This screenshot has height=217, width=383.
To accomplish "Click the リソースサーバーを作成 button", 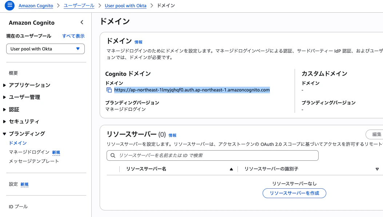I will (294, 193).
